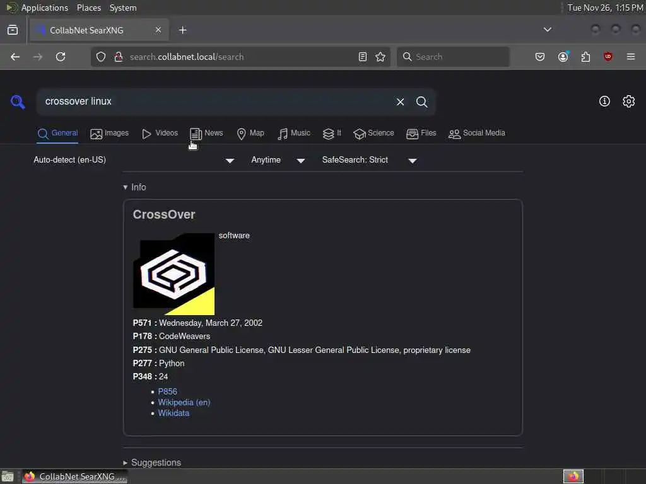
Task: Click the Firefox workspace thumbnail in bottom panel
Action: (573, 476)
